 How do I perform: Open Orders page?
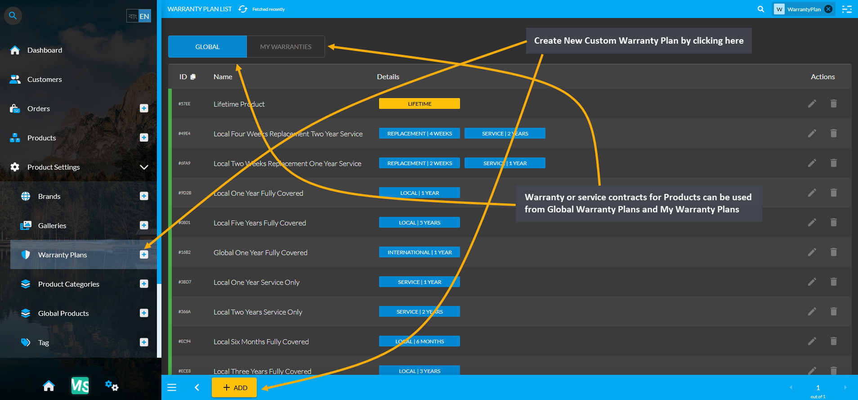point(39,108)
